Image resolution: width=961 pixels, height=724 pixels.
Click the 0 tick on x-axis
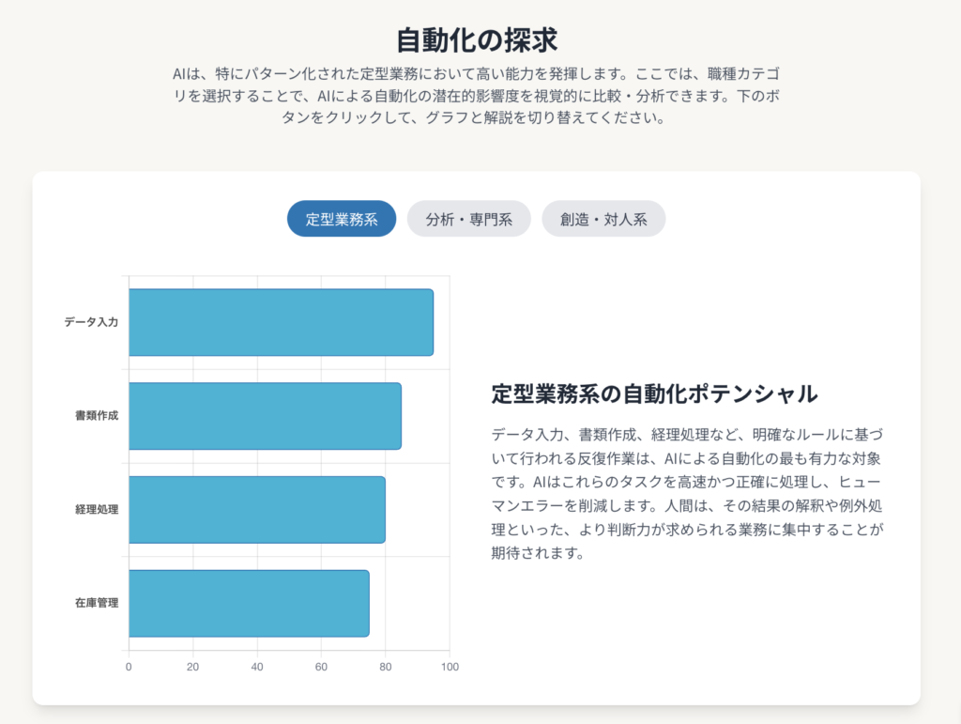coord(129,667)
